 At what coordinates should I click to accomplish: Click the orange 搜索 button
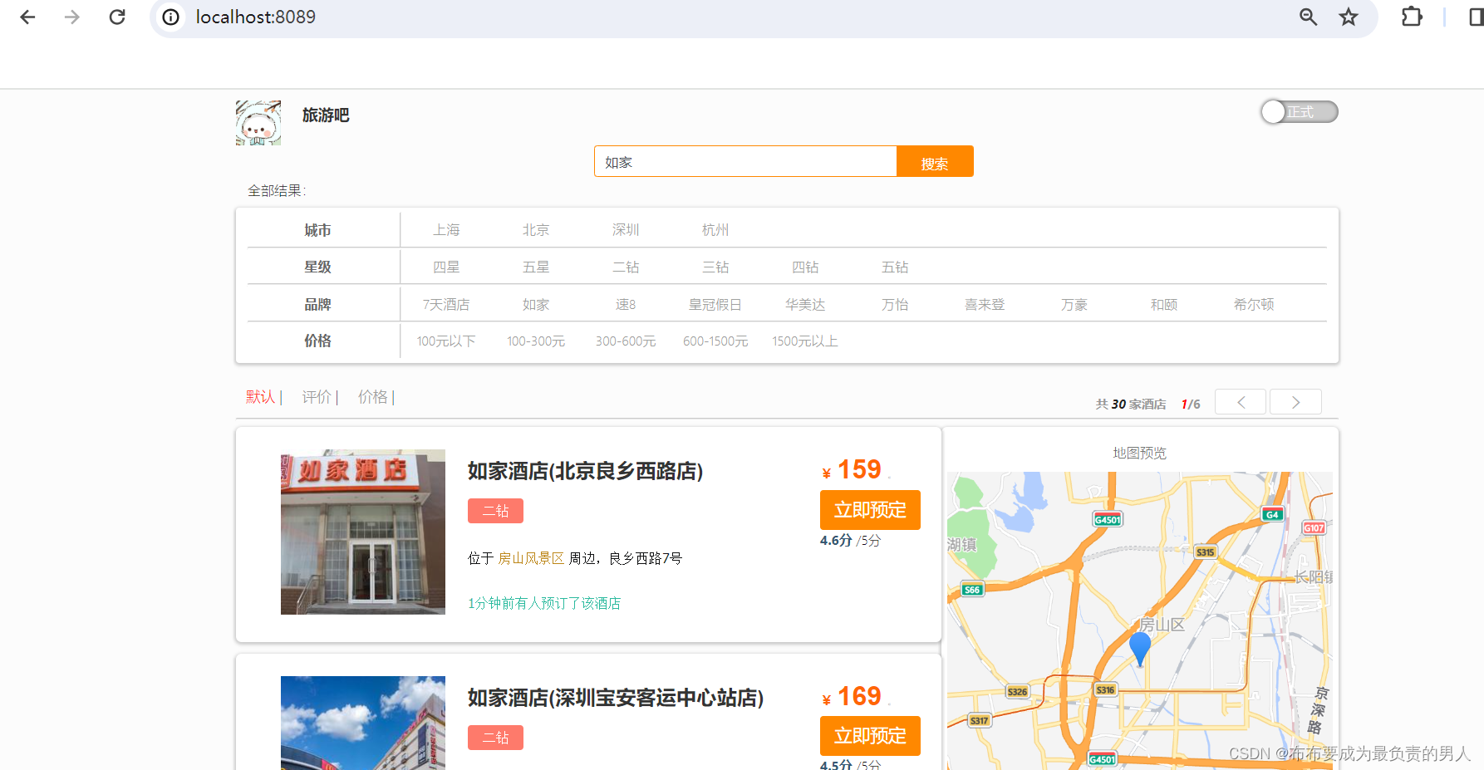(935, 162)
